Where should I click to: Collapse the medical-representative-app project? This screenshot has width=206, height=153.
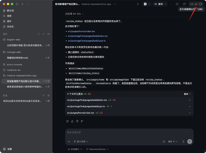tap(22, 76)
